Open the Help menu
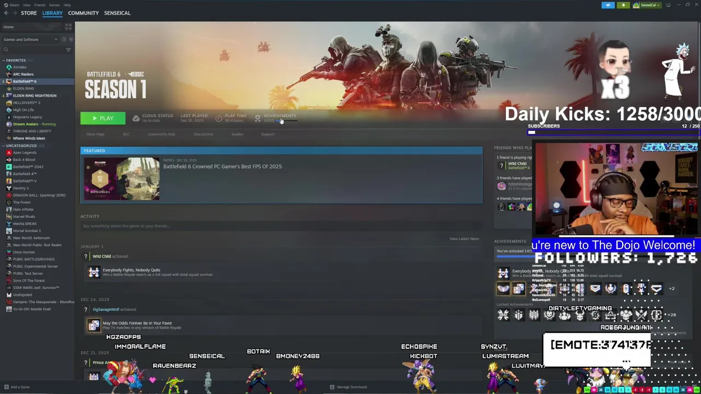The height and width of the screenshot is (394, 701). click(67, 5)
